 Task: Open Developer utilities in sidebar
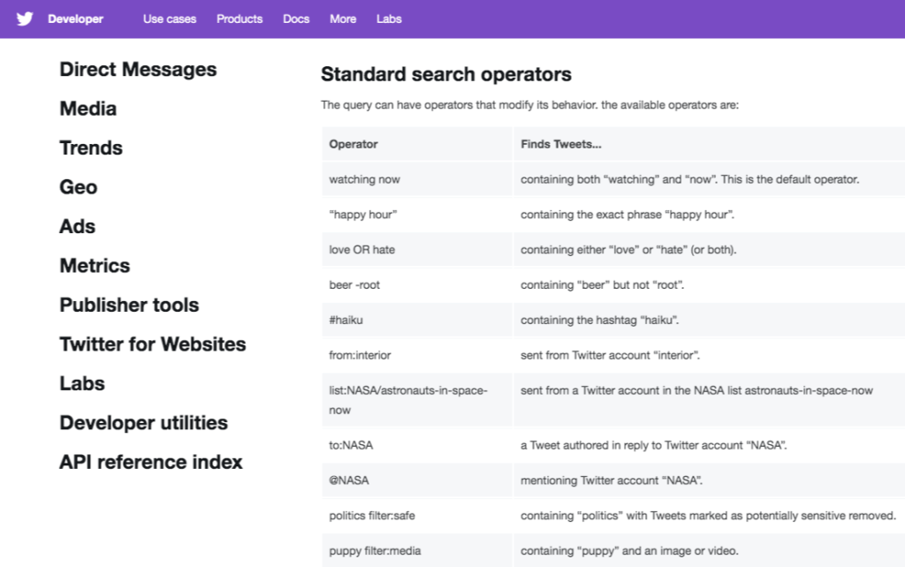[x=144, y=422]
